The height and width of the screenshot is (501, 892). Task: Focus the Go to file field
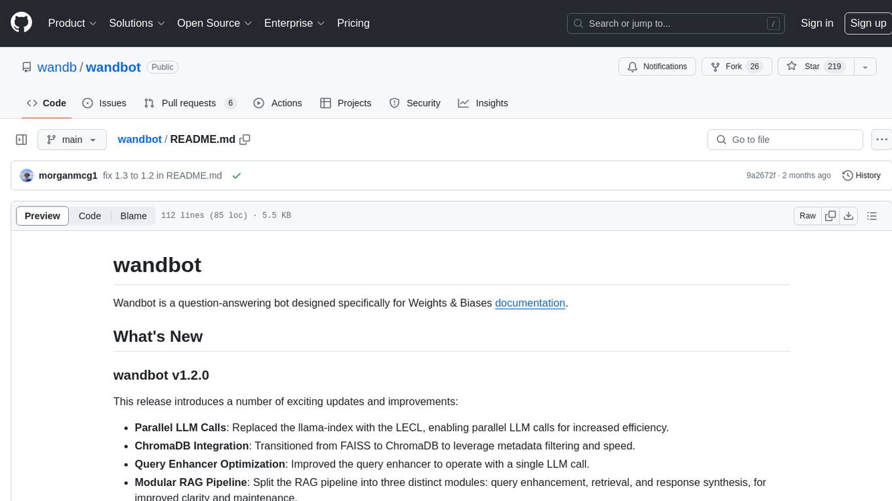[785, 140]
